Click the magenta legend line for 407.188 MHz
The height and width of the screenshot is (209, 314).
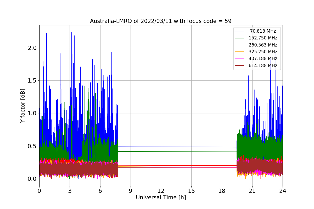240,59
